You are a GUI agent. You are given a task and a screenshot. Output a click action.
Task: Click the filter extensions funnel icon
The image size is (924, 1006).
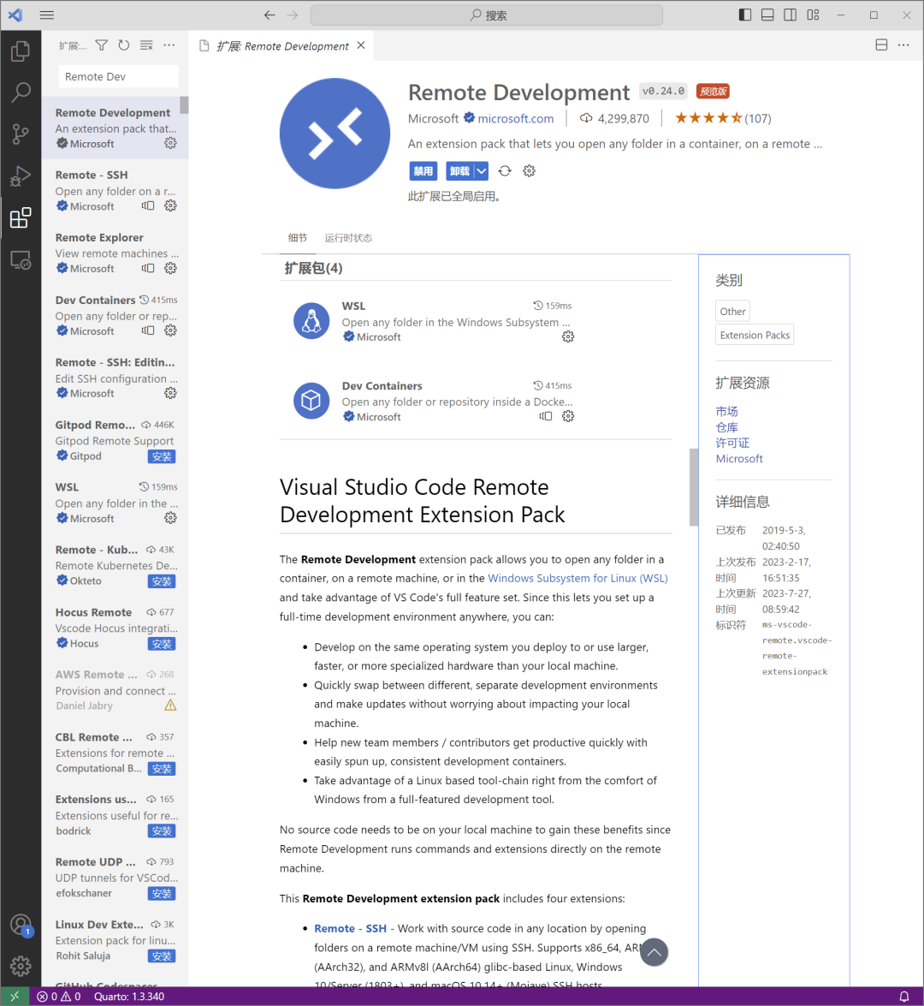point(101,45)
